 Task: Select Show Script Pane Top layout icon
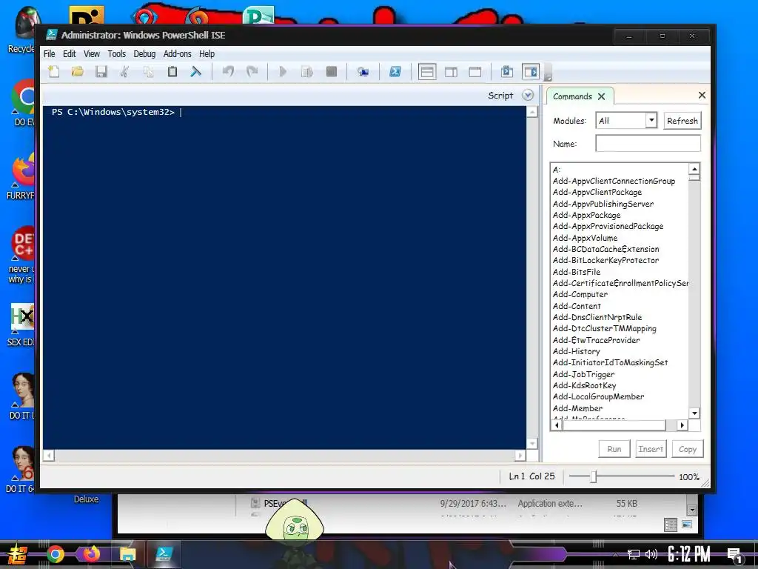click(427, 72)
